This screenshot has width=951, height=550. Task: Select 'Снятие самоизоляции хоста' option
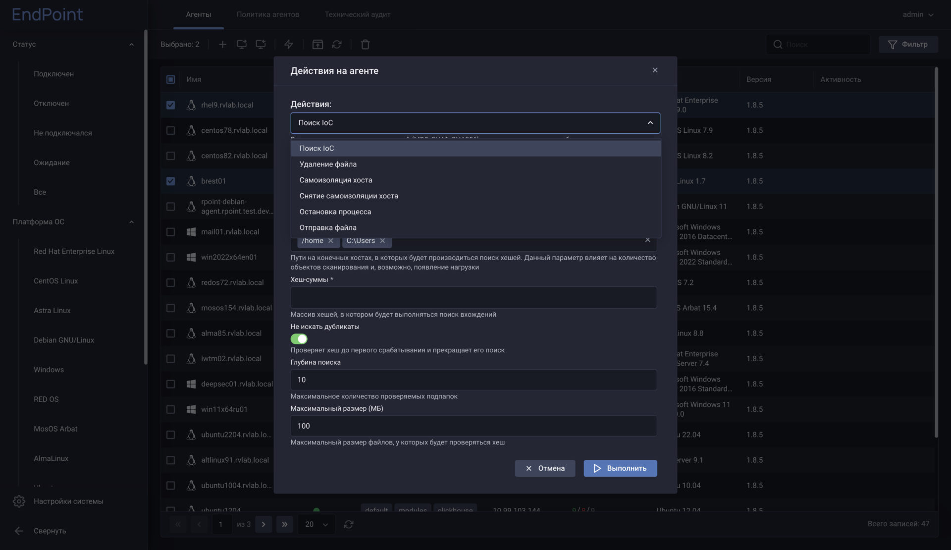coord(475,196)
